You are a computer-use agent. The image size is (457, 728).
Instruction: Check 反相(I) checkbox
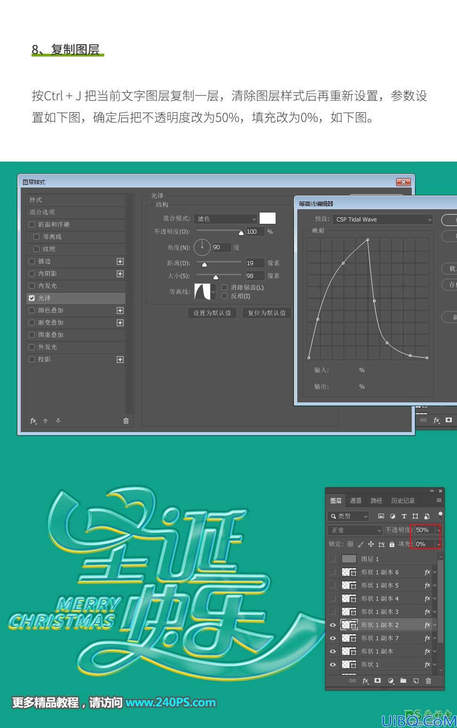[x=224, y=296]
